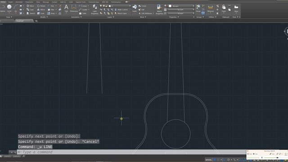Image resolution: width=288 pixels, height=162 pixels.
Task: Click Make Current layer button
Action: coord(121,9)
